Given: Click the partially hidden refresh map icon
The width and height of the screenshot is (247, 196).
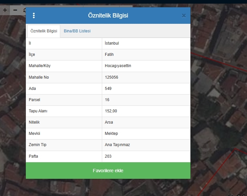Looking at the screenshot, I should point(24,10).
